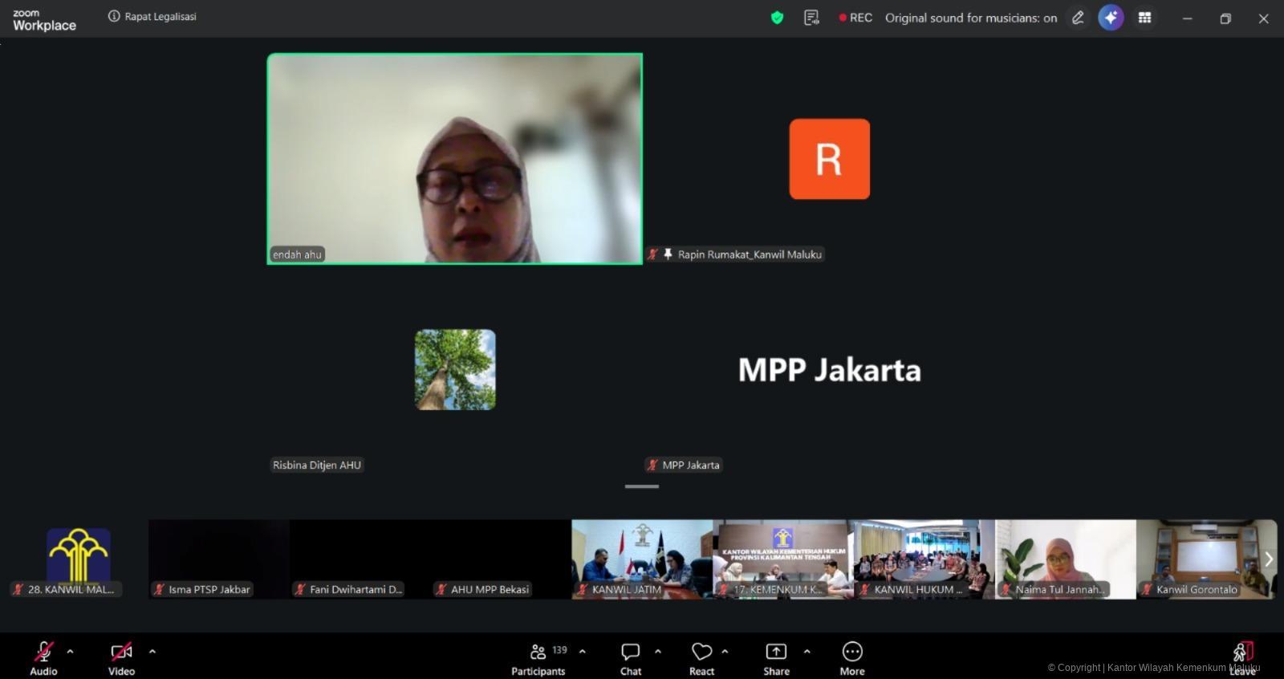Open the meeting summary notes icon
Viewport: 1284px width, 679px height.
(x=811, y=18)
